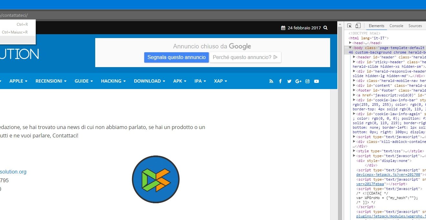
Task: Open the Google+ icon in the nav bar
Action: [298, 81]
